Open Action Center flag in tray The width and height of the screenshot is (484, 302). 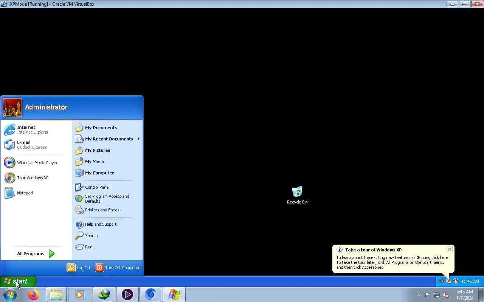tap(427, 295)
